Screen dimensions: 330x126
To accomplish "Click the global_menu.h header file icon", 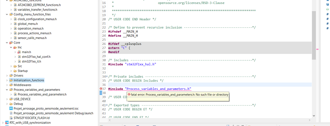I will (15, 24).
